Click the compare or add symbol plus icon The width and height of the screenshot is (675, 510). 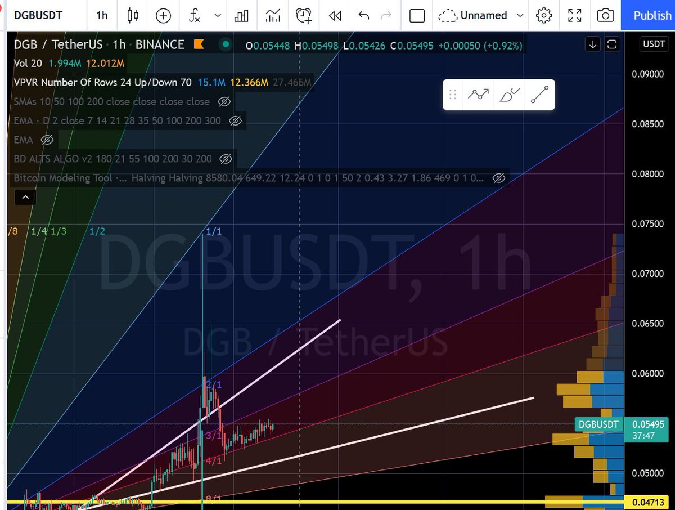pyautogui.click(x=163, y=15)
